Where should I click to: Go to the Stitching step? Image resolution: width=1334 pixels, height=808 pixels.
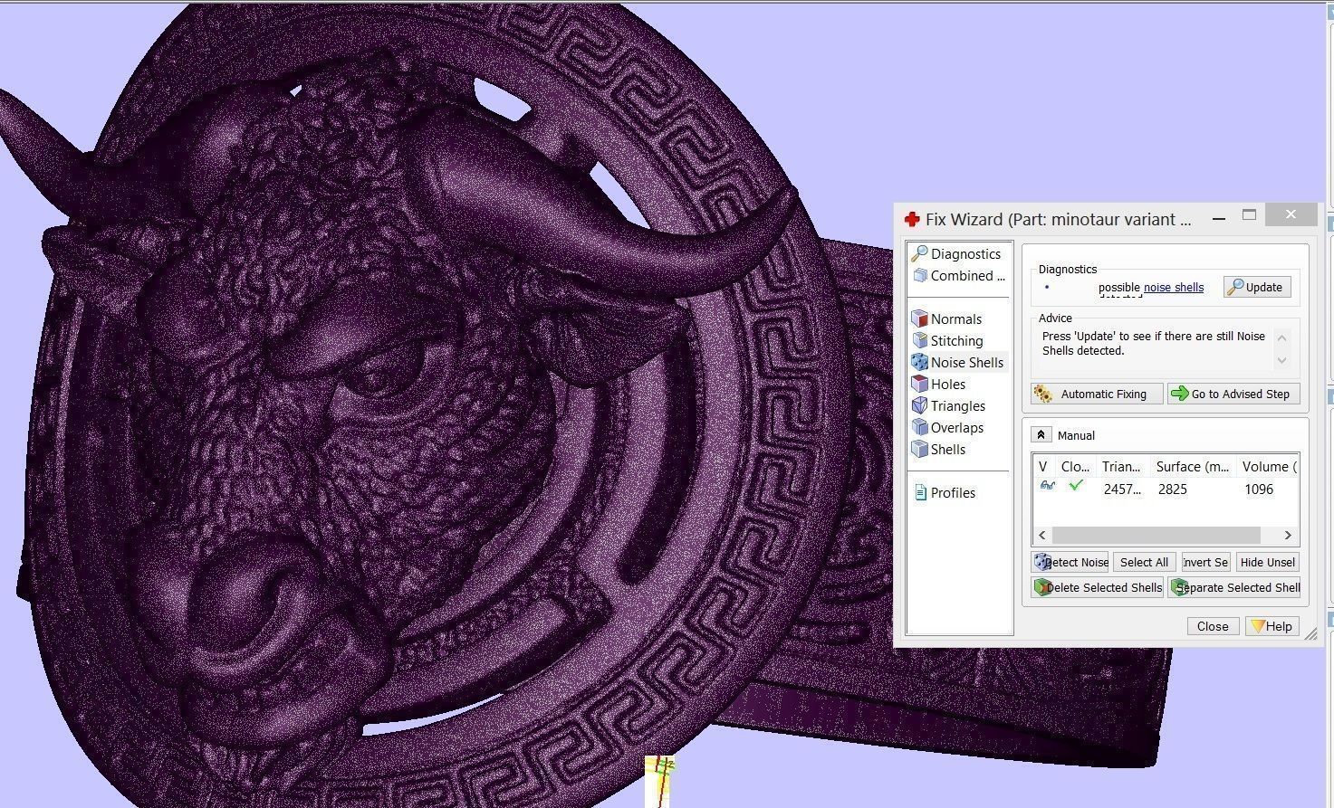pyautogui.click(x=947, y=341)
